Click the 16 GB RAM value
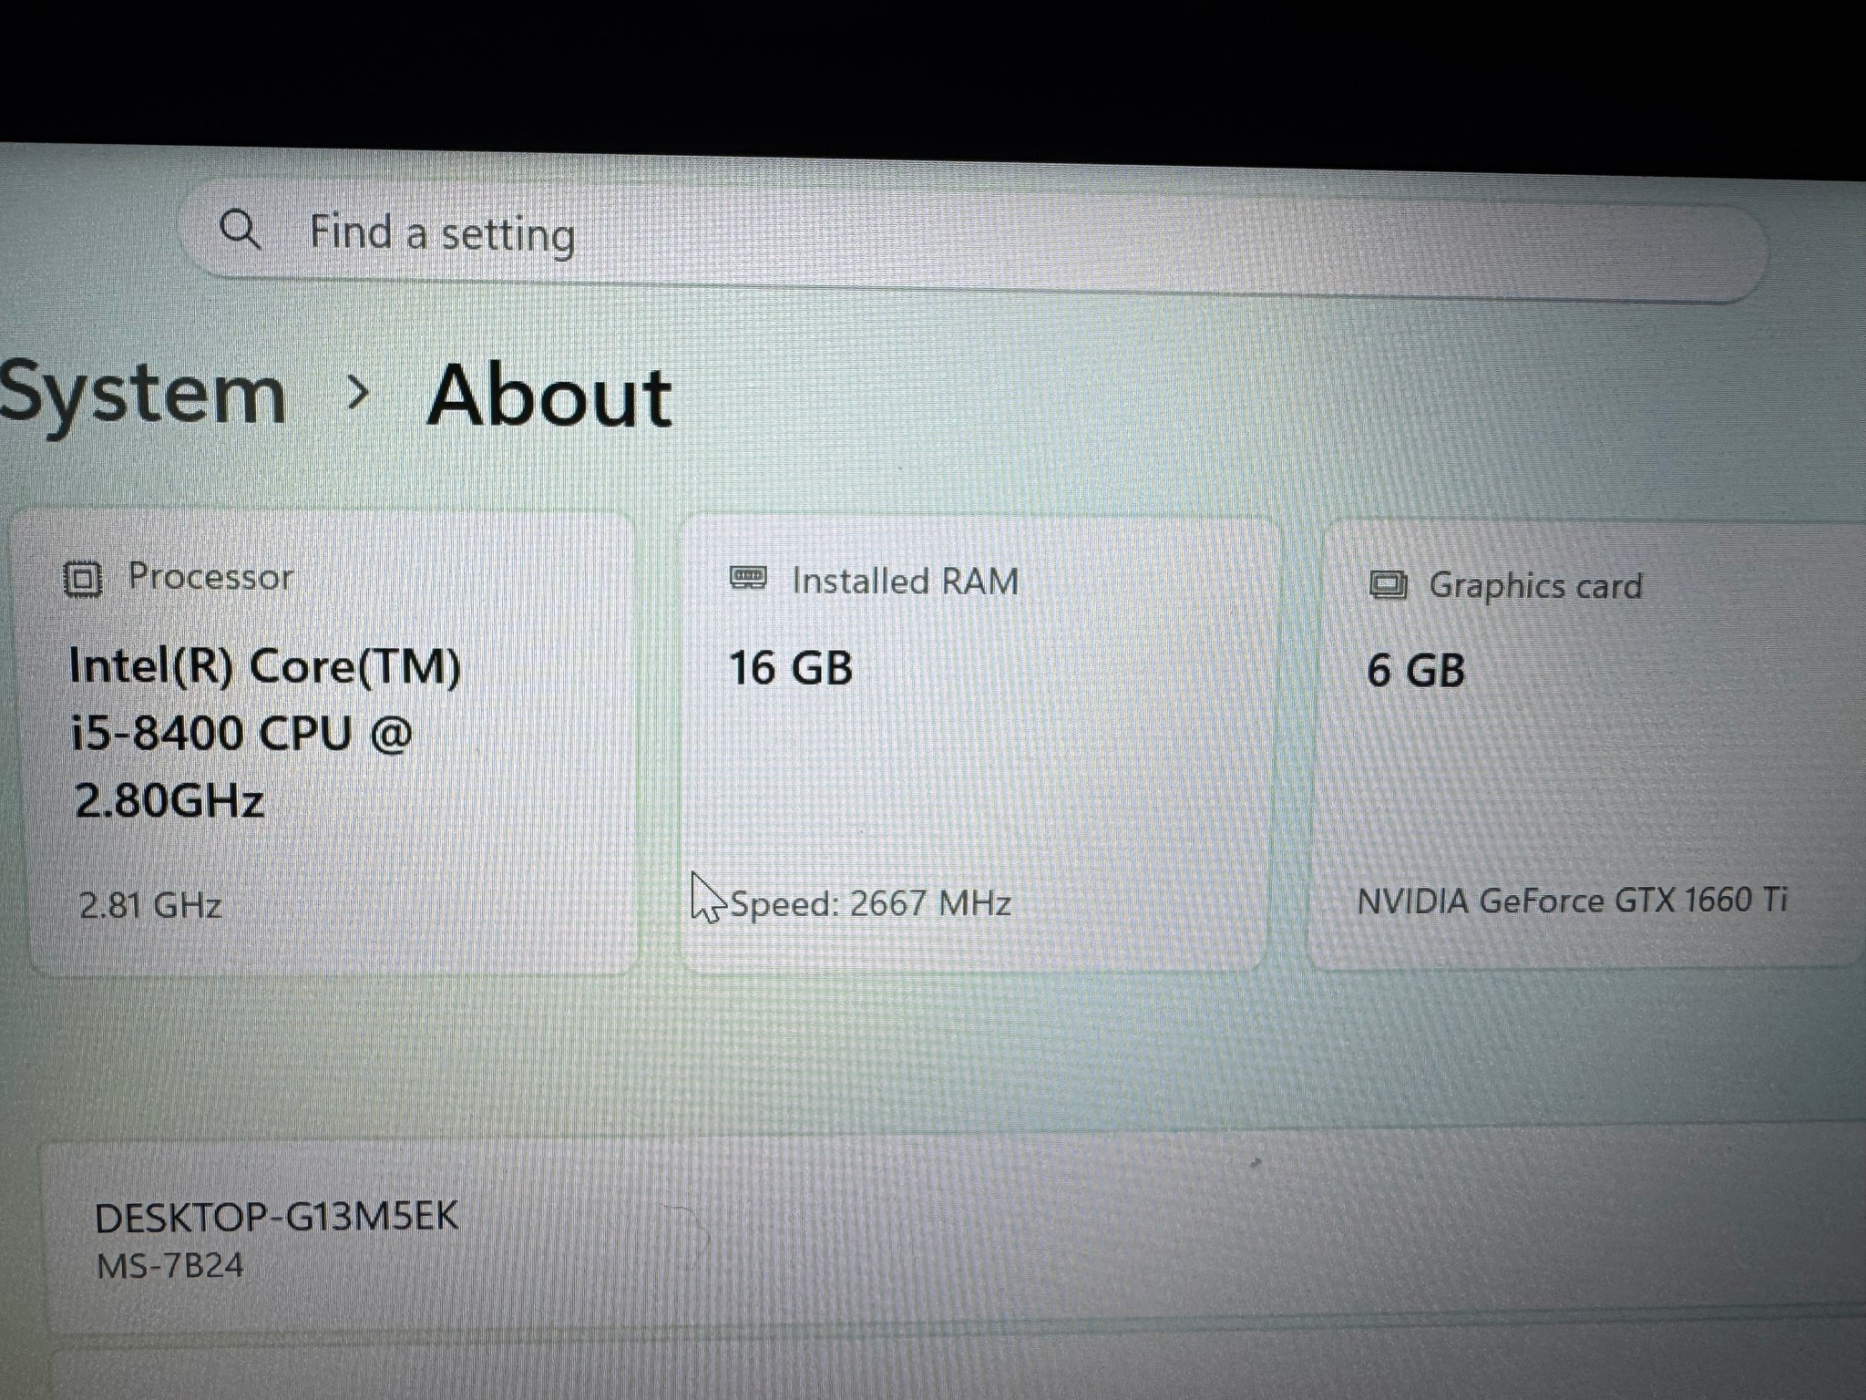This screenshot has width=1866, height=1400. click(x=791, y=667)
